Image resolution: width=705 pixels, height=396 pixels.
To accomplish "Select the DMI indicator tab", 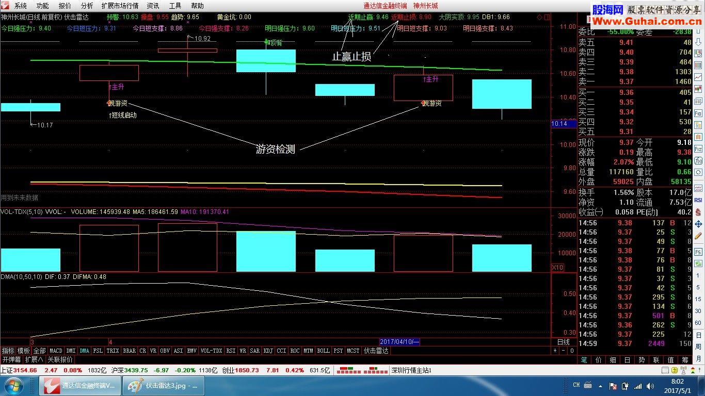I will click(x=71, y=351).
